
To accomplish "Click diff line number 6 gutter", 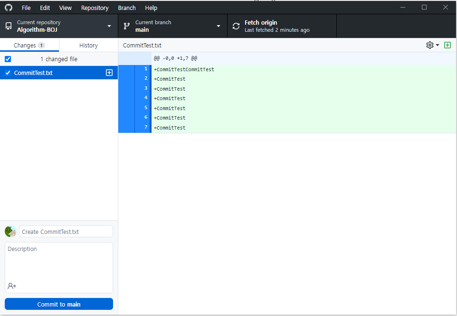I will tap(143, 118).
